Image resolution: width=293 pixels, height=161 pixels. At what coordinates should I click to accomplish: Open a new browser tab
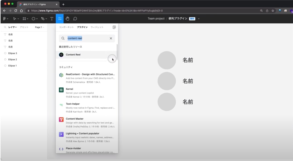(x=63, y=4)
